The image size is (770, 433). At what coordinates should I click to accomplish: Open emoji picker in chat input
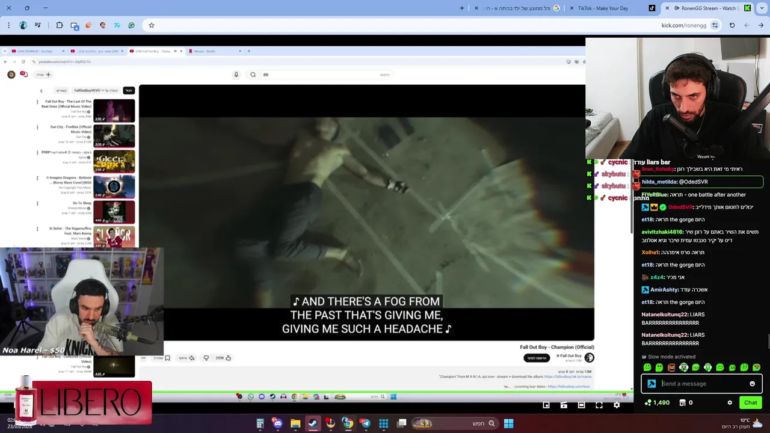click(x=752, y=384)
